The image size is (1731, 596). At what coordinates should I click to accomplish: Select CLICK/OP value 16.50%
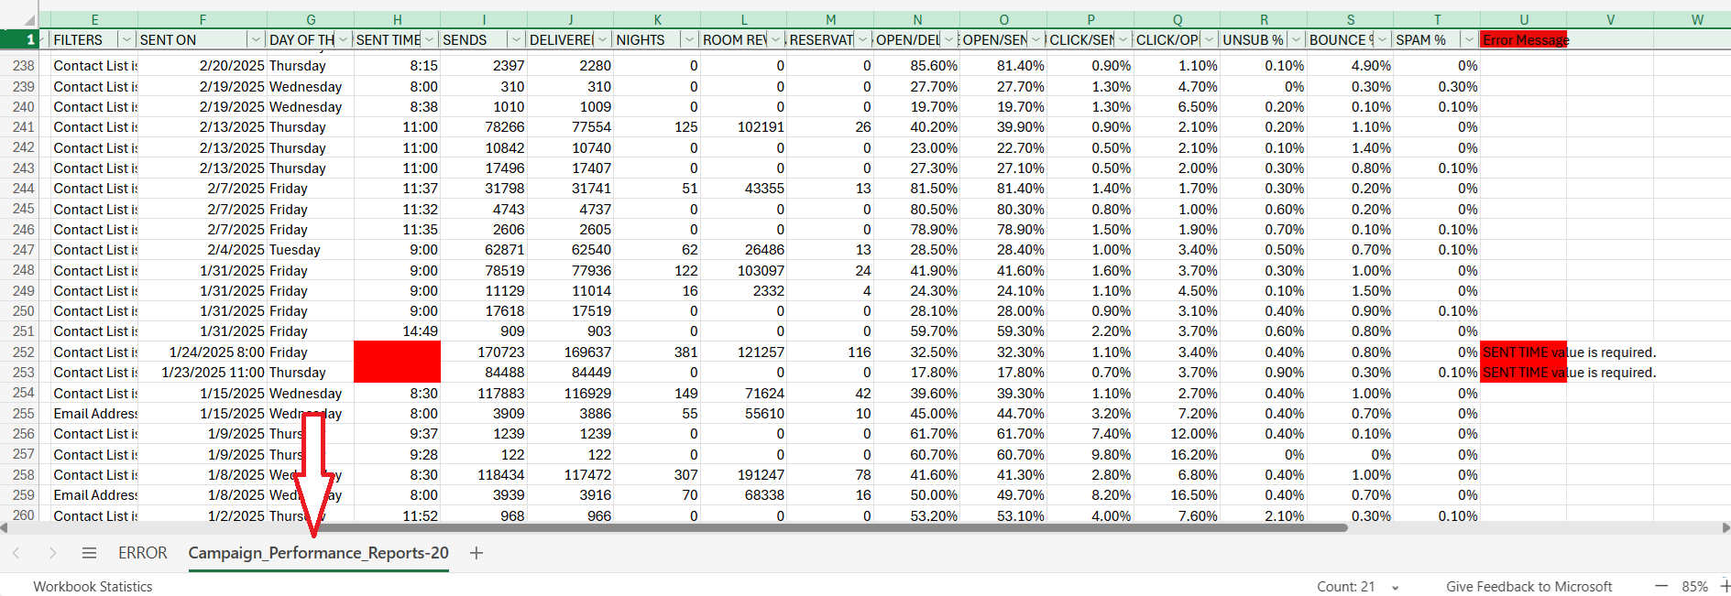coord(1177,494)
